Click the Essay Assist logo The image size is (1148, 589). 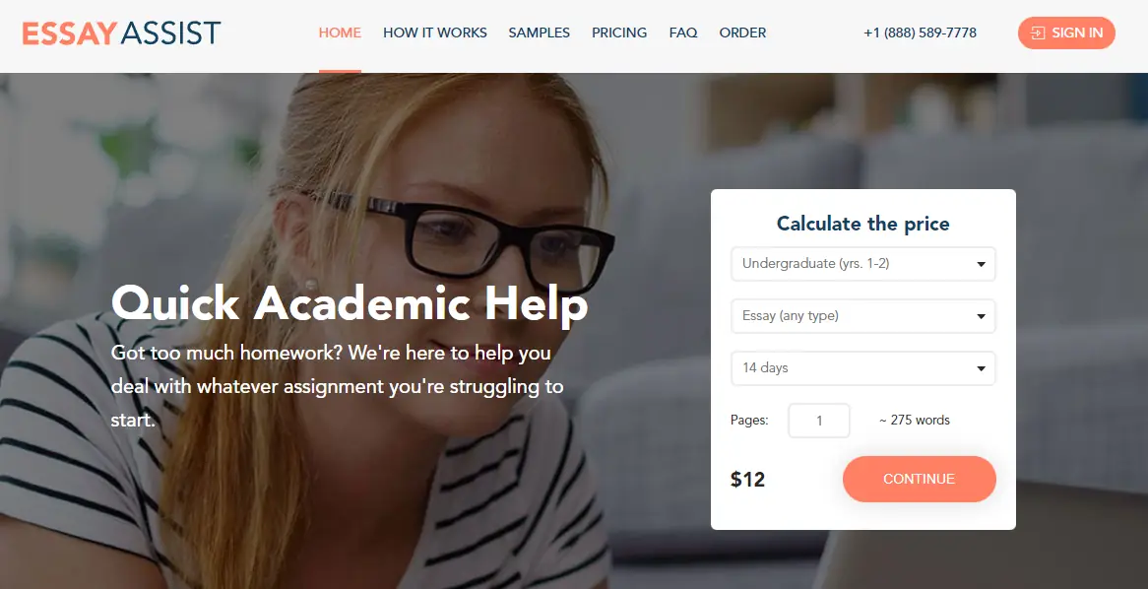pyautogui.click(x=121, y=33)
